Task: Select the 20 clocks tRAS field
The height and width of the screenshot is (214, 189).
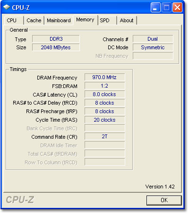Action: 104,120
